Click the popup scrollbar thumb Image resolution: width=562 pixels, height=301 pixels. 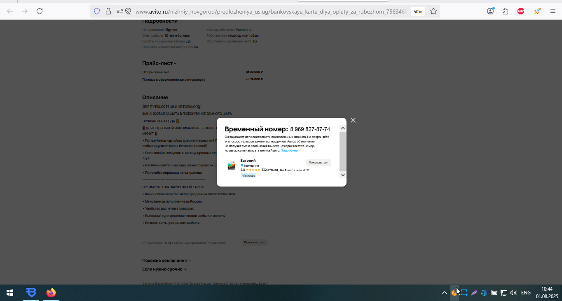tap(343, 151)
